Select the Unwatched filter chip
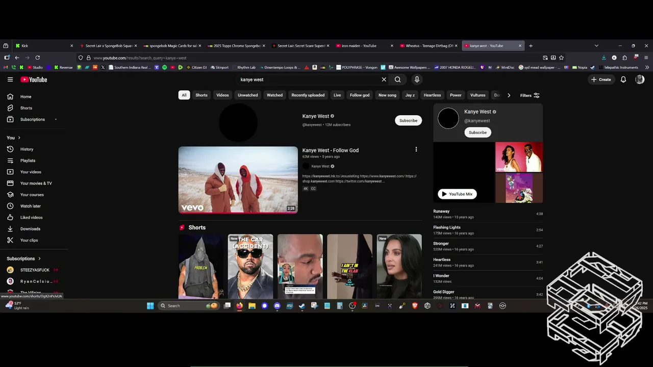 tap(248, 95)
